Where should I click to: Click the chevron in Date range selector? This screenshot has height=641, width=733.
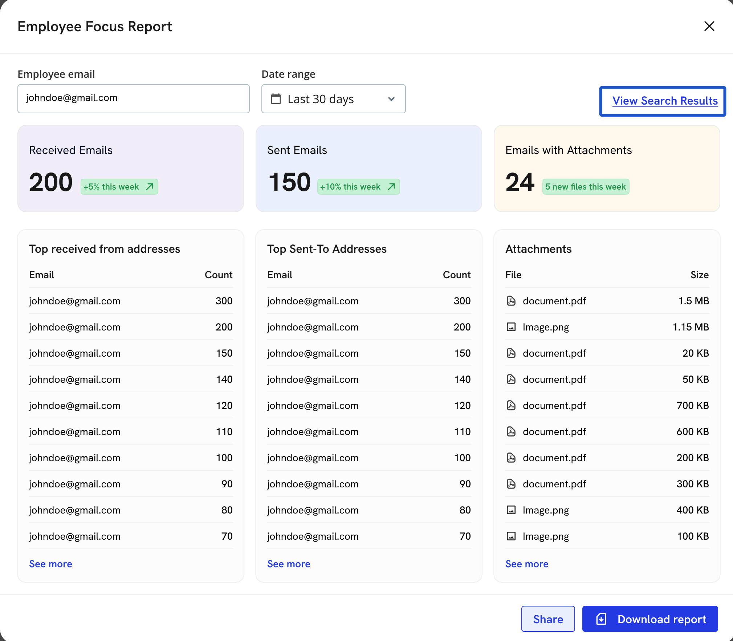click(391, 99)
